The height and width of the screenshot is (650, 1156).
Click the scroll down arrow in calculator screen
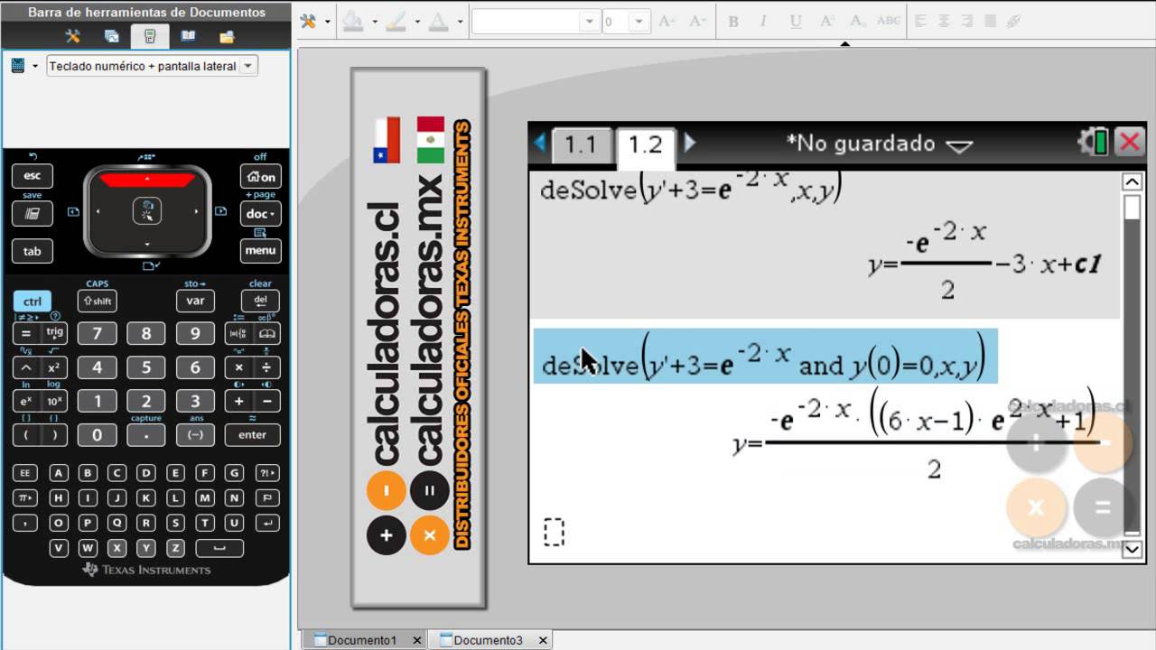click(1133, 549)
